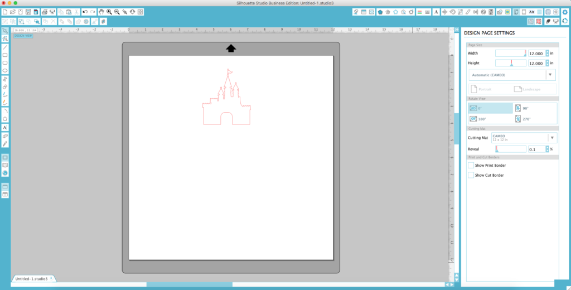Select the Pan hand tool in top toolbar
Viewport: 571px width, 290px height.
(x=101, y=12)
